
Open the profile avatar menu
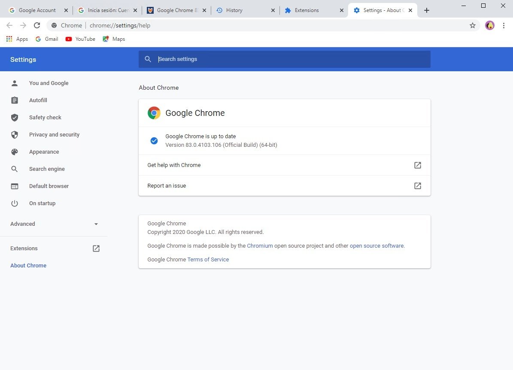pyautogui.click(x=490, y=25)
